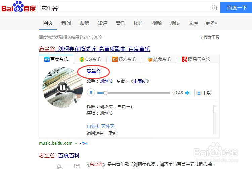Screen dimensions: 252x169
Task: Select the 百度音乐 tab
Action: pyautogui.click(x=56, y=59)
